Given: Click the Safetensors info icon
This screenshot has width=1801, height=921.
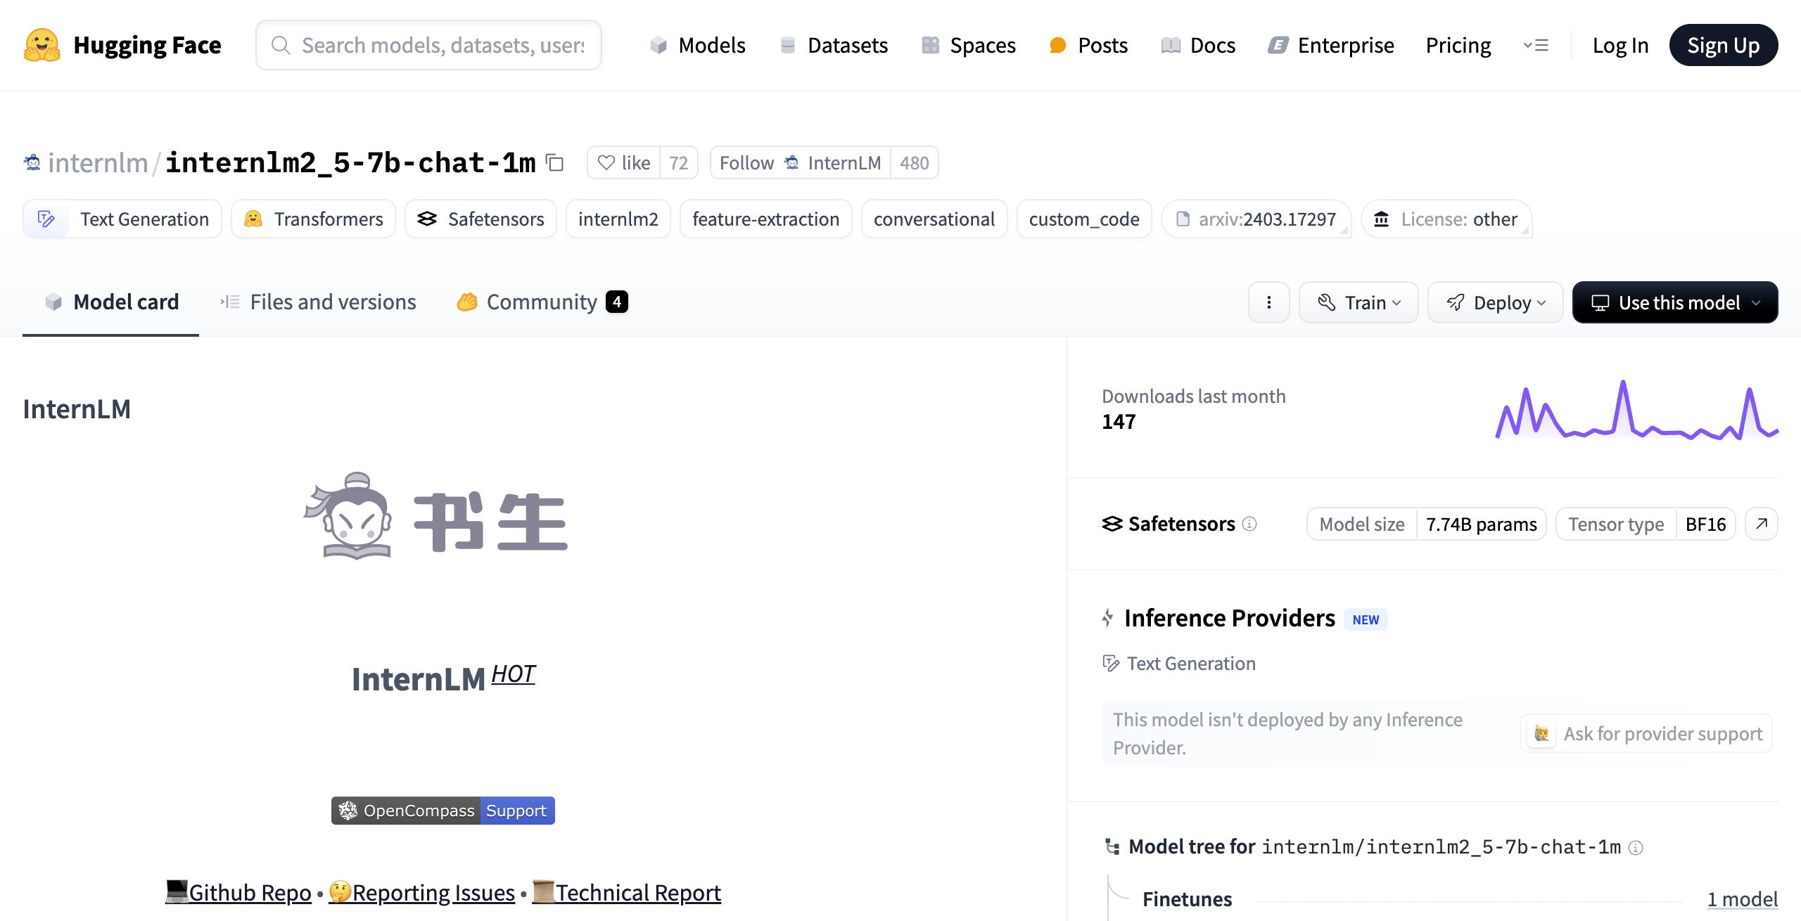Looking at the screenshot, I should coord(1249,524).
